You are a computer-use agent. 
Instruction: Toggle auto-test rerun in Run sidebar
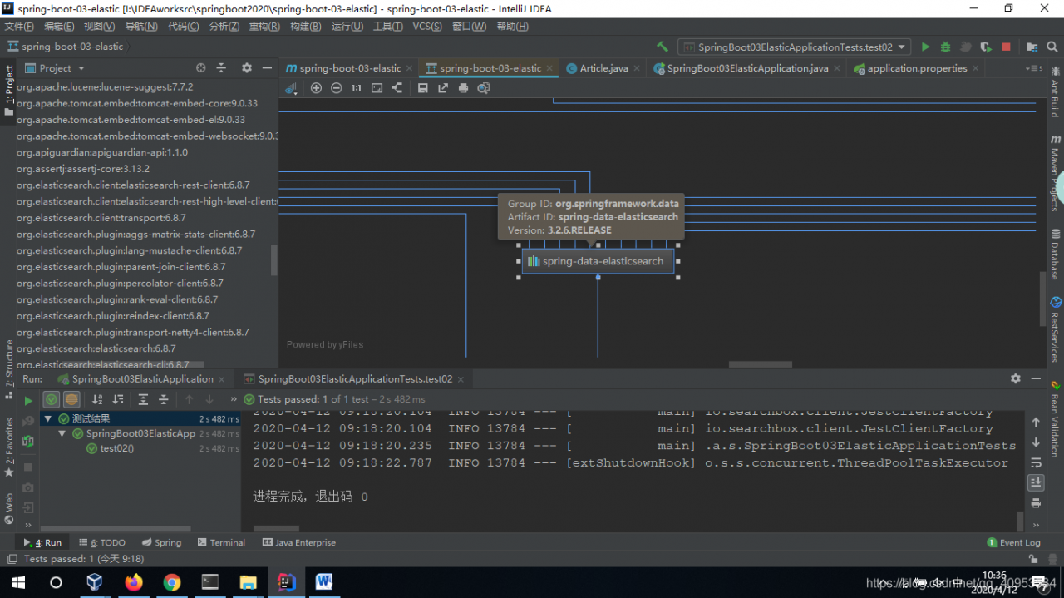pyautogui.click(x=28, y=442)
